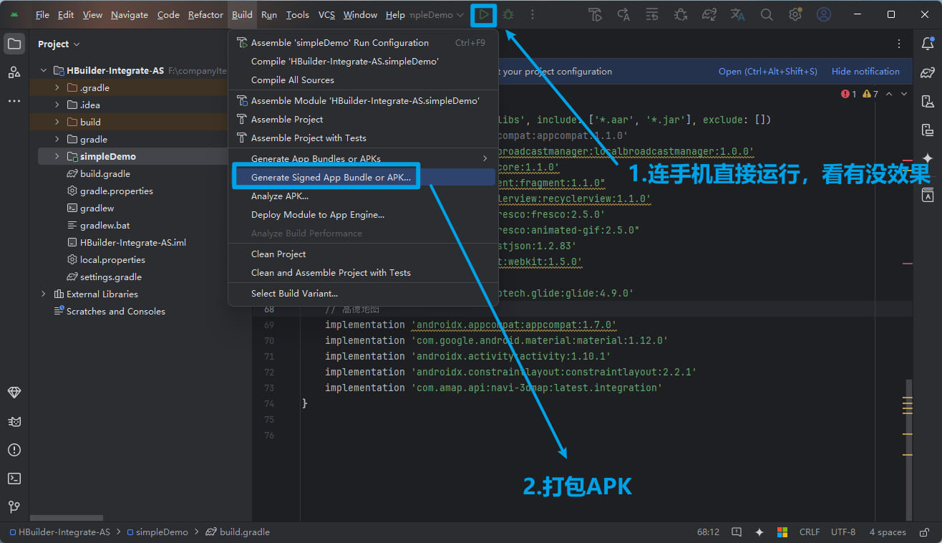This screenshot has width=942, height=543.
Task: Open IDE settings gear icon
Action: coord(795,14)
